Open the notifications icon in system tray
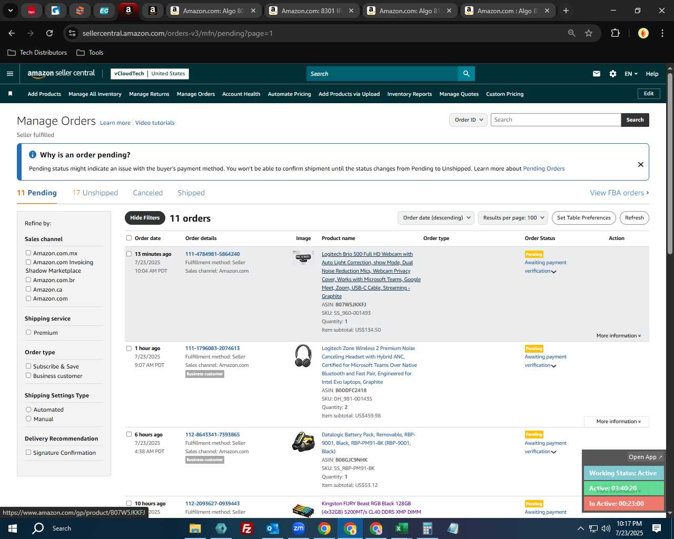Screen dimensions: 674x539 pos(657,528)
